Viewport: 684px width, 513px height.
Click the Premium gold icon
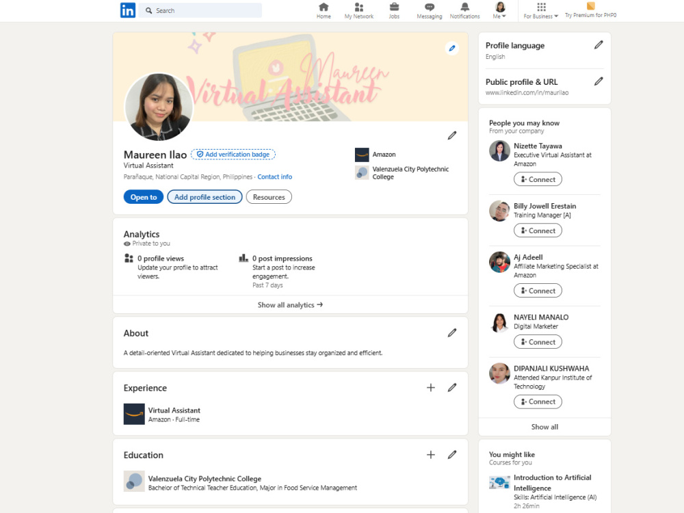click(591, 5)
